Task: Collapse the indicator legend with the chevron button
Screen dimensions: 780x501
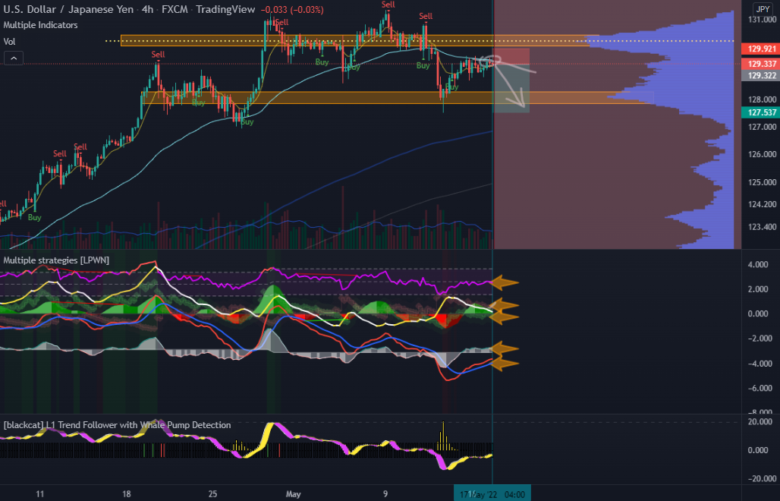Action: point(14,58)
